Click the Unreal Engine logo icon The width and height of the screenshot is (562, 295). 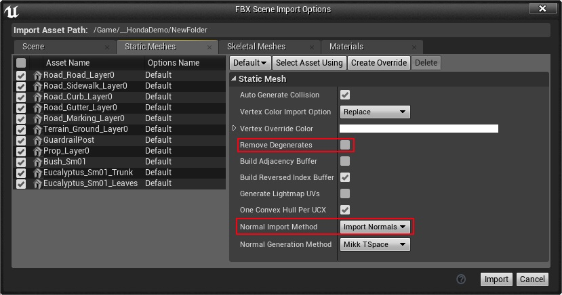11,11
